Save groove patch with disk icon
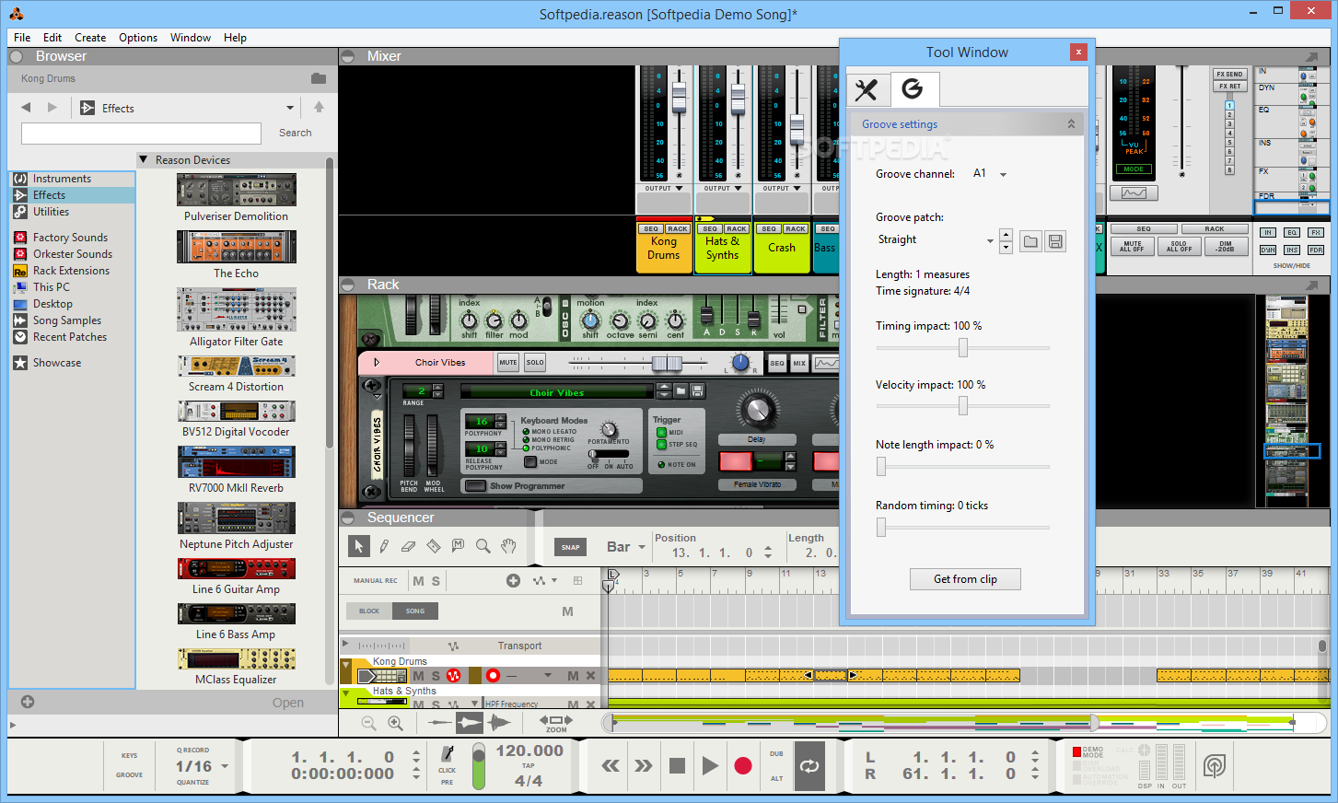This screenshot has width=1338, height=803. point(1055,241)
